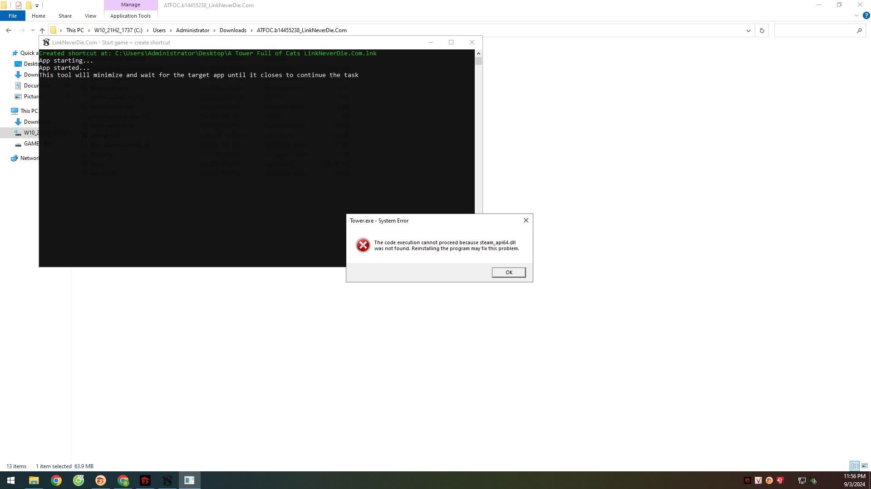Viewport: 871px width, 489px height.
Task: Open the Application Tools tab
Action: click(130, 16)
